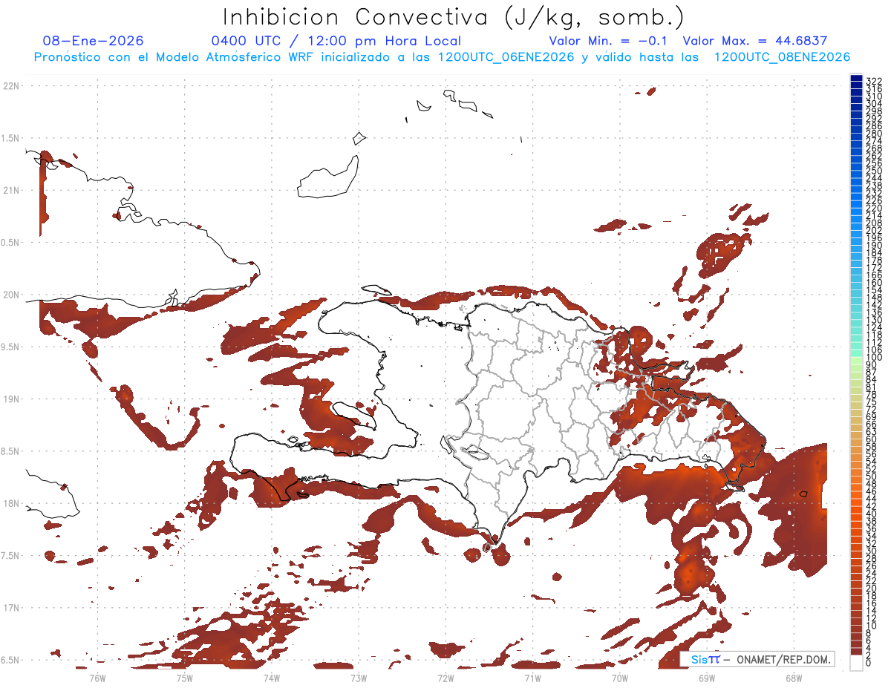891x688 pixels.
Task: Click the colorbar number "100"
Action: (x=874, y=358)
